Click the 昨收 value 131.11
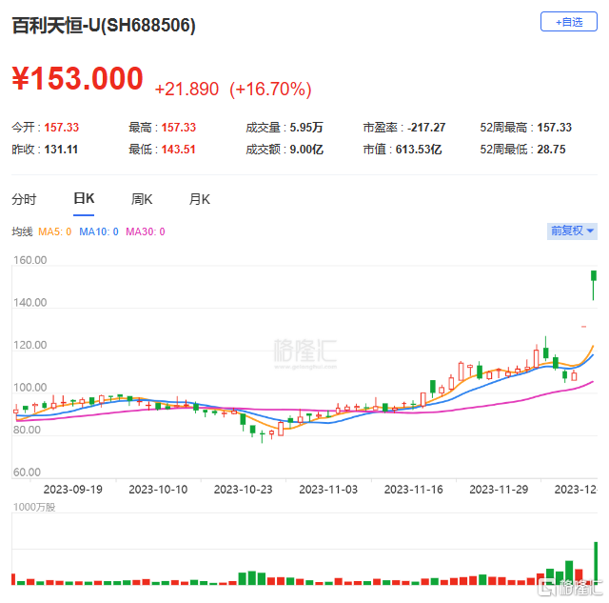Image resolution: width=609 pixels, height=603 pixels. point(61,150)
